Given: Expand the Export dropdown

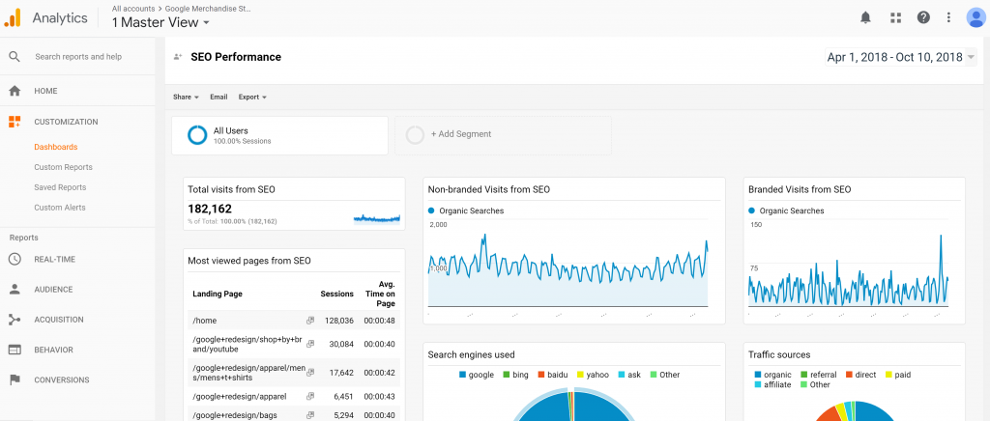Looking at the screenshot, I should pos(252,98).
